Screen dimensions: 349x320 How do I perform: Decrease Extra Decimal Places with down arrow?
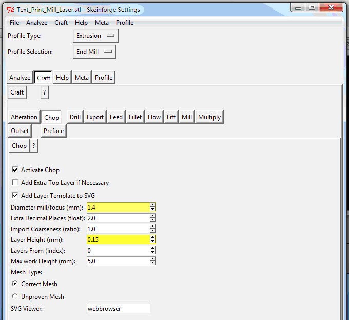coord(152,220)
